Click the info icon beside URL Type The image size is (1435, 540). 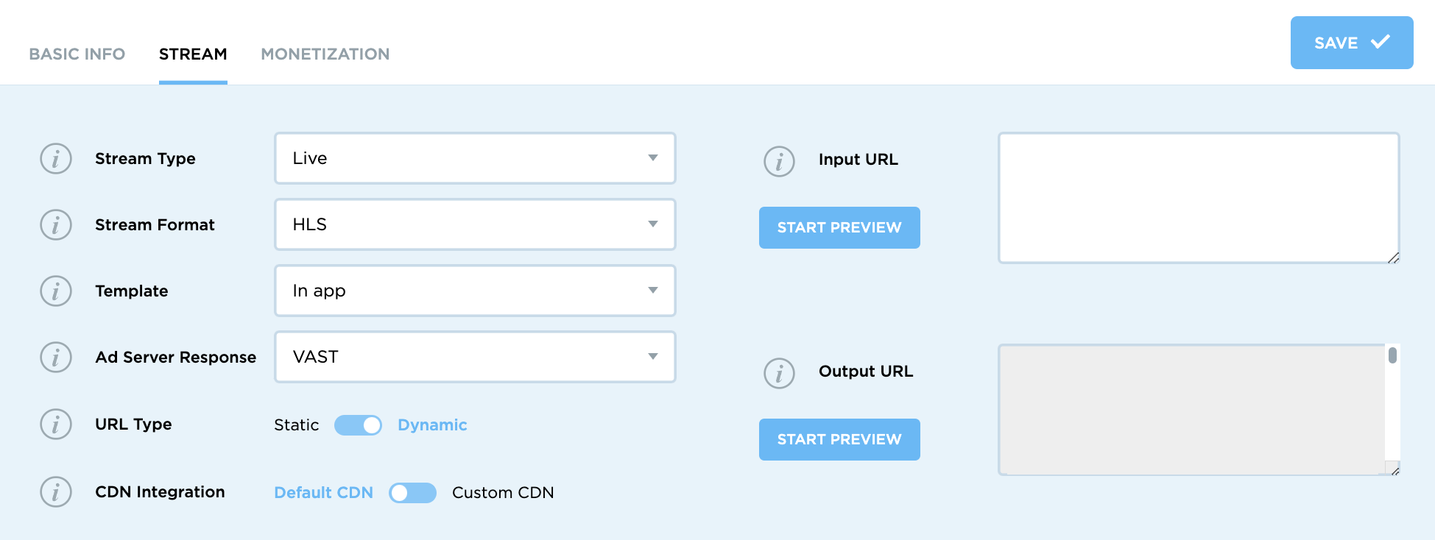pos(56,424)
